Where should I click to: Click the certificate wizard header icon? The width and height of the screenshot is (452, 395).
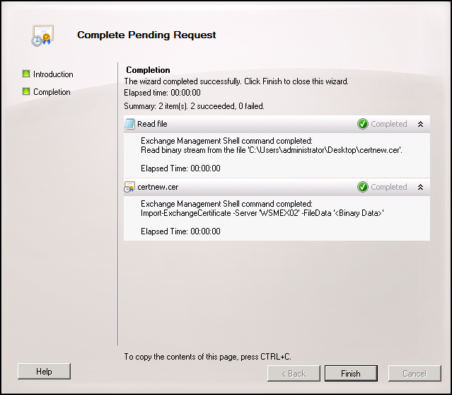tap(42, 35)
